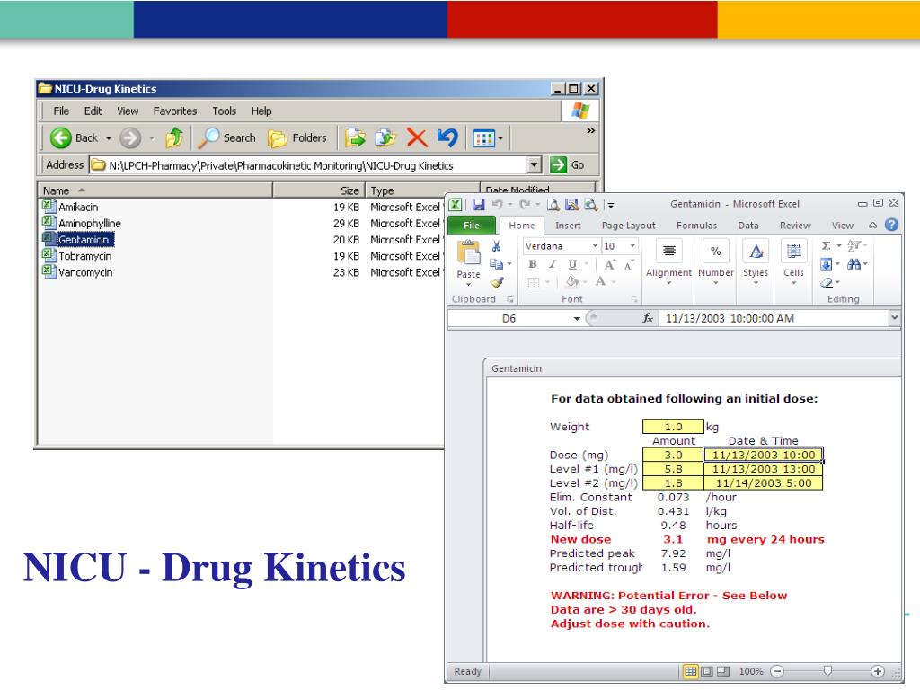Click the Go button beside address
The width and height of the screenshot is (920, 690).
567,165
